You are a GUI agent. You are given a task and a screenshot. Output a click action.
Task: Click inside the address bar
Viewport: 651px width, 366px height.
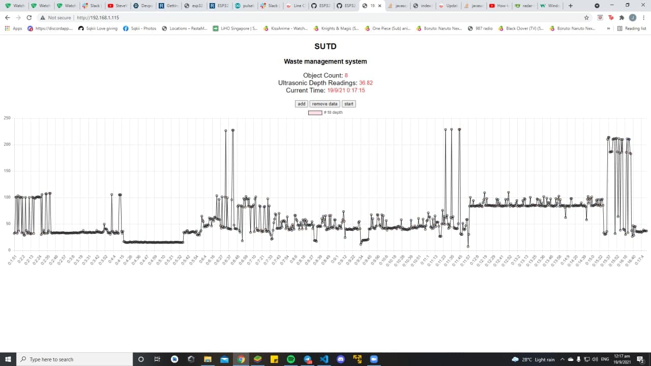pyautogui.click(x=153, y=17)
